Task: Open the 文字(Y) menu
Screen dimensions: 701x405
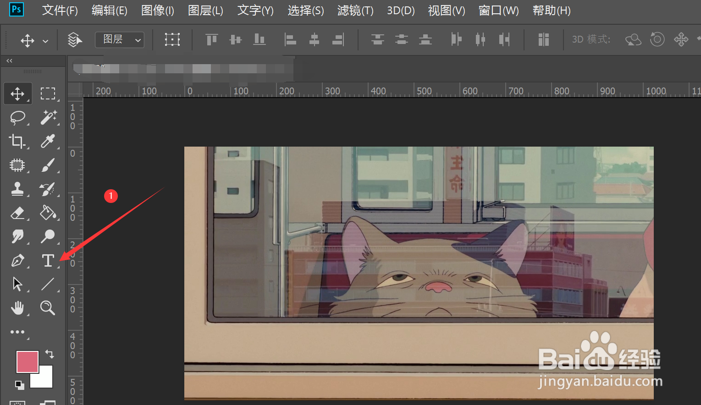Action: 255,10
